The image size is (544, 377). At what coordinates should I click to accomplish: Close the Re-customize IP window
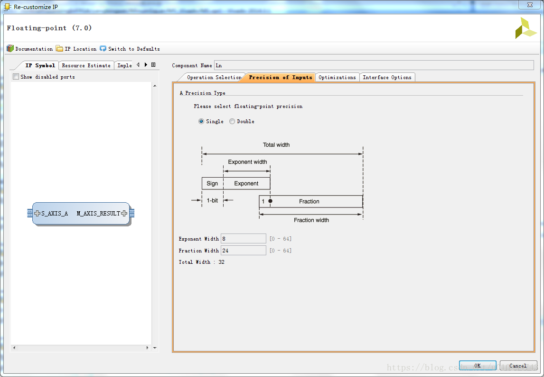coord(530,5)
